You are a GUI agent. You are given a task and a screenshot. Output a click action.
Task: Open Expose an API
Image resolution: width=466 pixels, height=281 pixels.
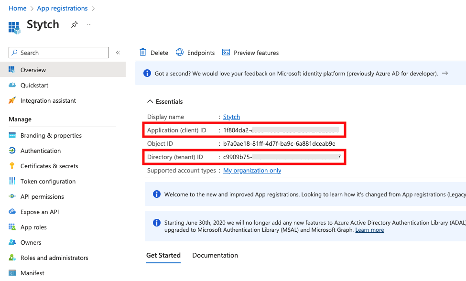pos(40,212)
